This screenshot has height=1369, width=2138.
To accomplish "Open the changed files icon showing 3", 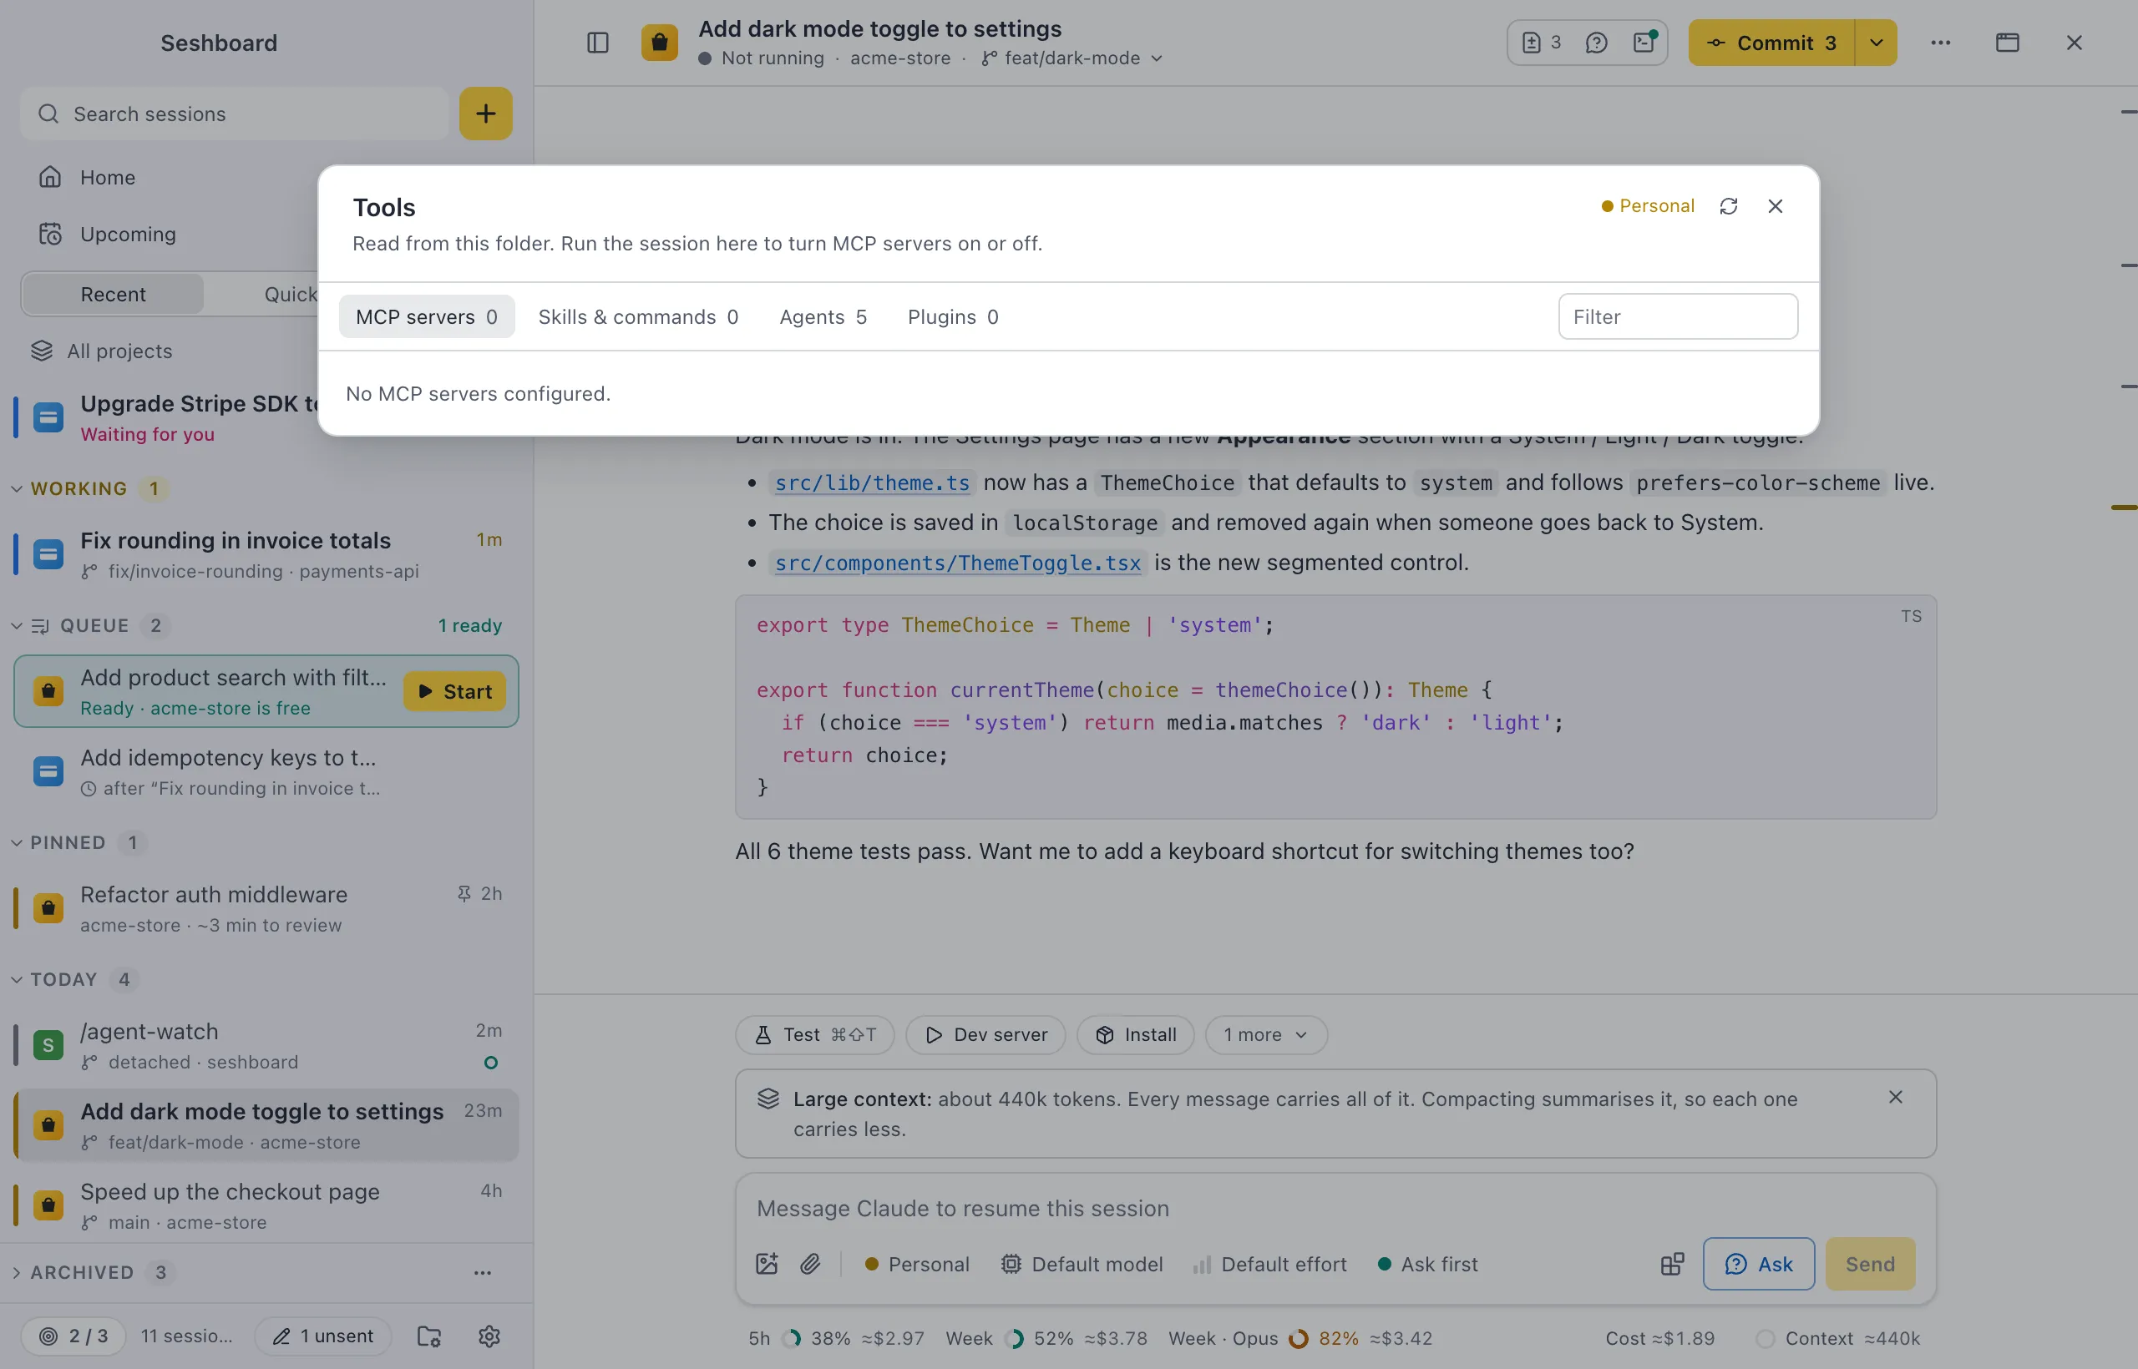I will click(1541, 43).
